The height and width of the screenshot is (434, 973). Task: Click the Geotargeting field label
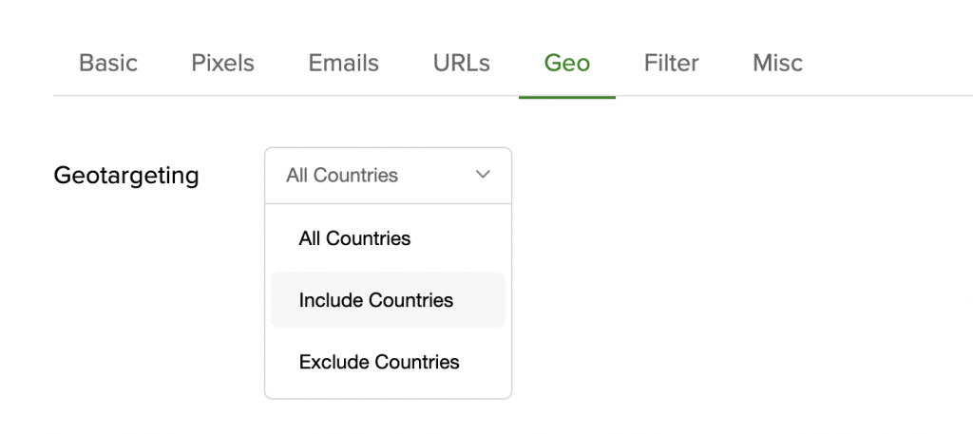(126, 176)
